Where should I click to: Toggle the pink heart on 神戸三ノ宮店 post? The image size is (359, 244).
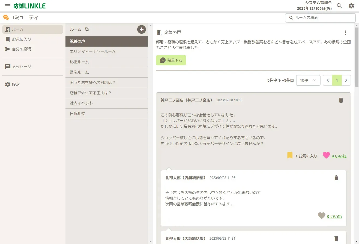click(326, 155)
